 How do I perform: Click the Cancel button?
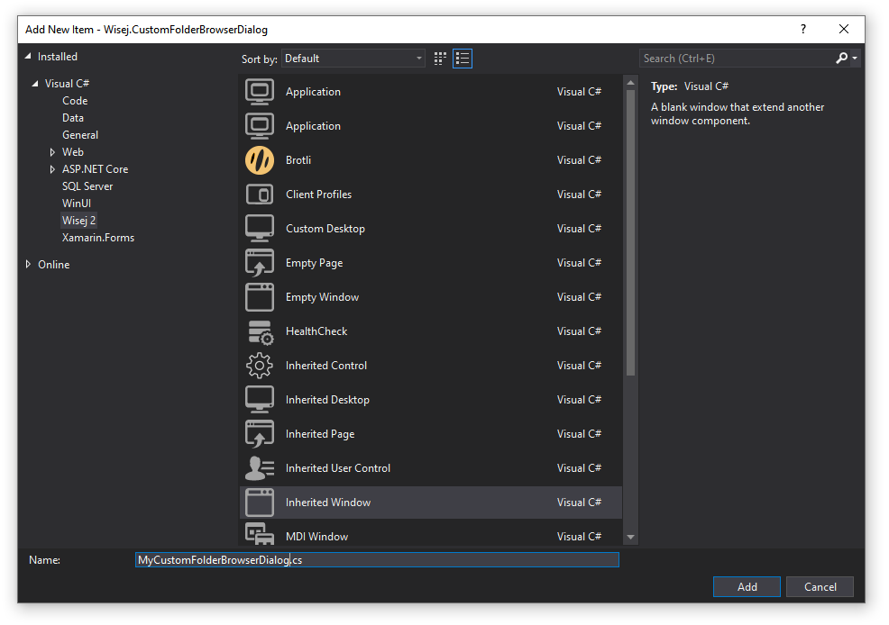coord(820,586)
